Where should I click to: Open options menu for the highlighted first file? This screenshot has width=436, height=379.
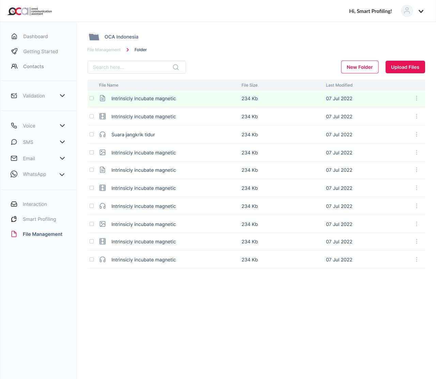pos(416,98)
